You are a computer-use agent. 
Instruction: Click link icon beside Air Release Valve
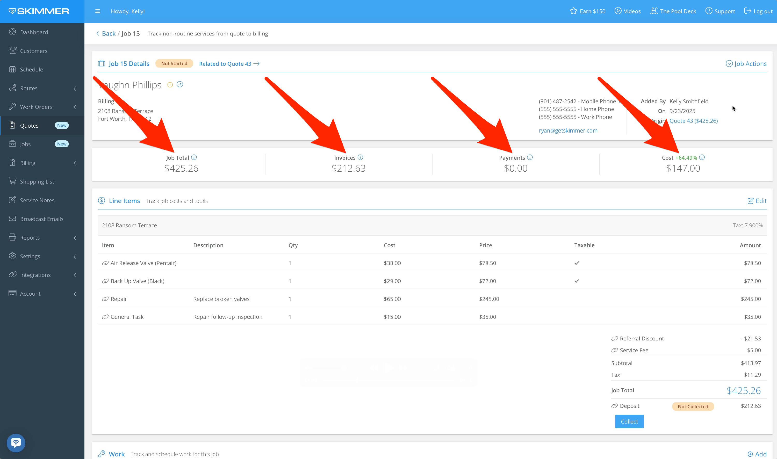(x=105, y=263)
